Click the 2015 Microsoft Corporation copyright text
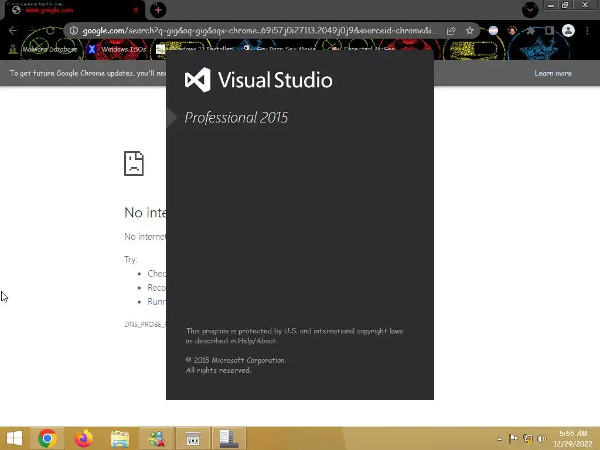 pyautogui.click(x=236, y=360)
